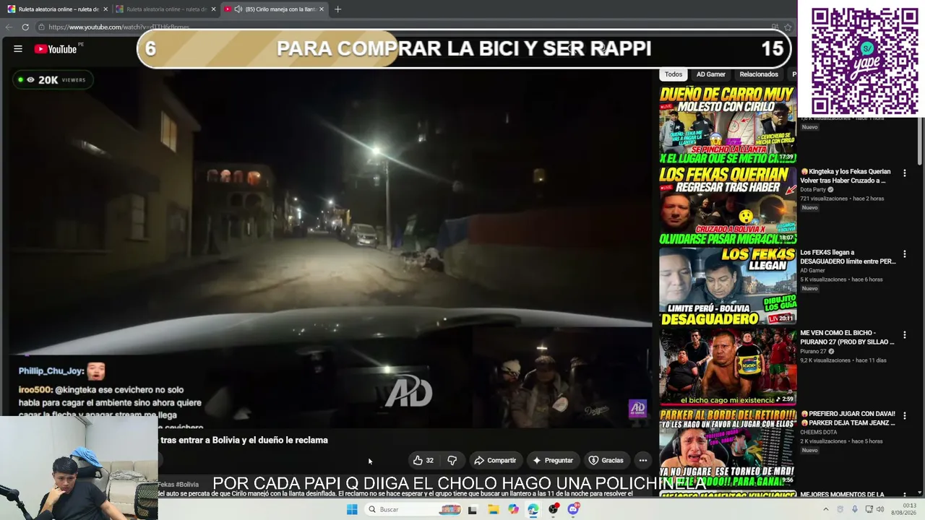Open volume settings from system tray
Viewport: 925px width, 520px height.
coord(880,509)
